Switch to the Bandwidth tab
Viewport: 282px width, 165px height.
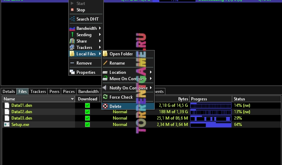(88, 92)
